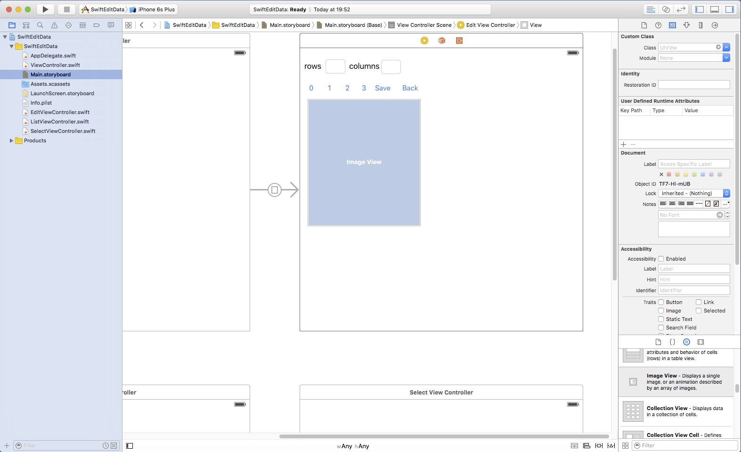Open the Issue navigator
Screen dimensions: 741x452
pos(54,25)
